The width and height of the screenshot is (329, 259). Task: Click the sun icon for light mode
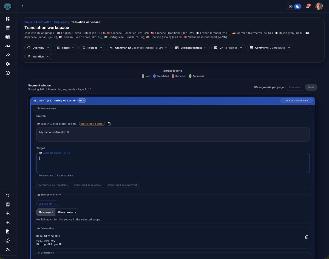tap(291, 6)
